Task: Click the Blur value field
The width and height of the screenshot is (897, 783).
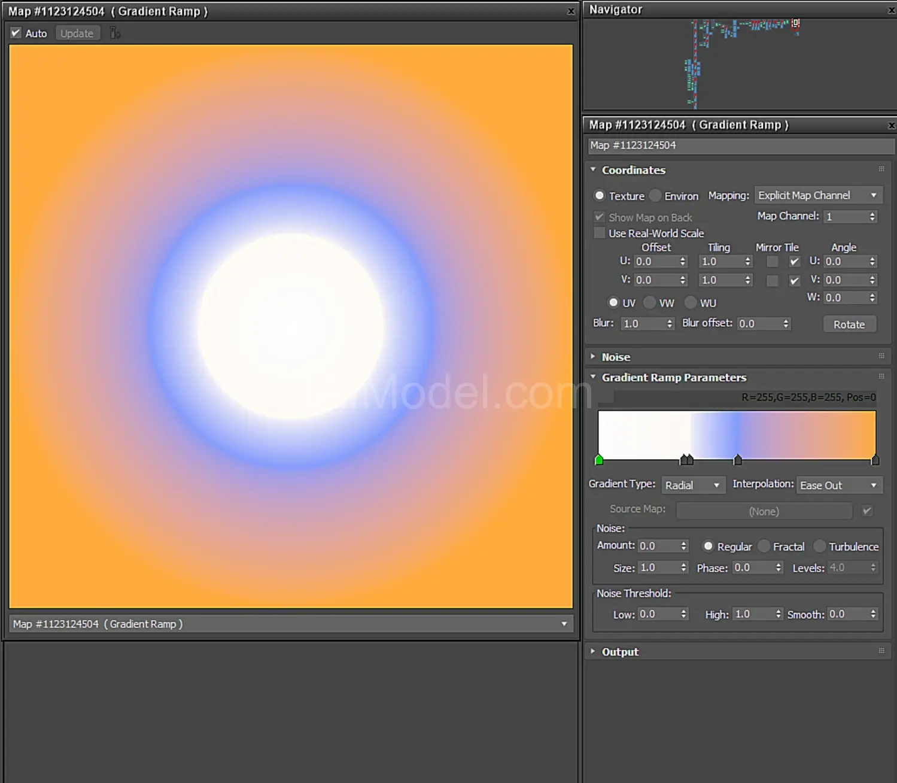Action: (643, 324)
